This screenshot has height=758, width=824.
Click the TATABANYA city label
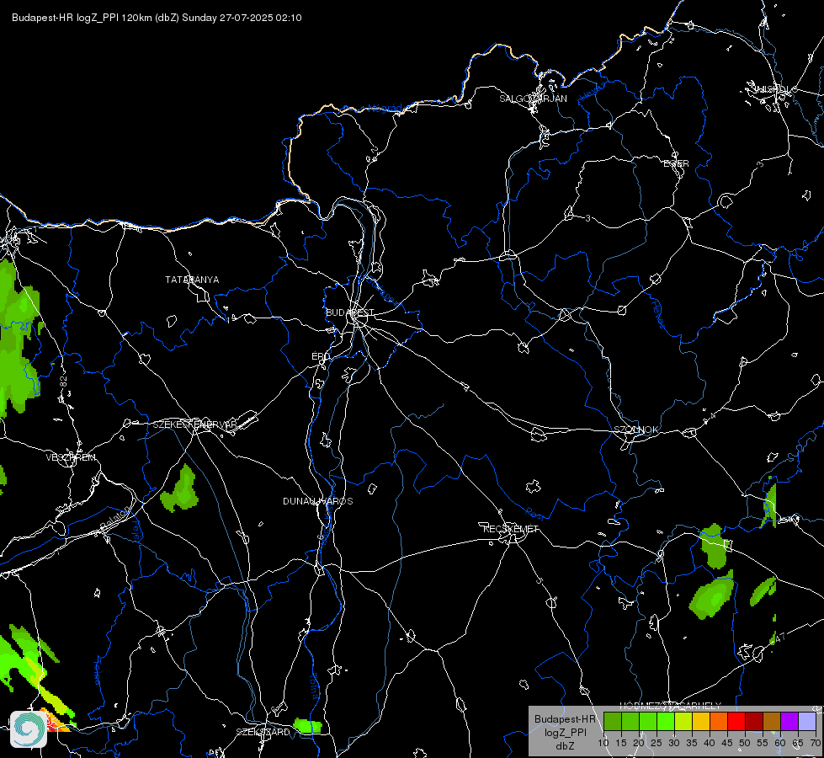tap(192, 280)
